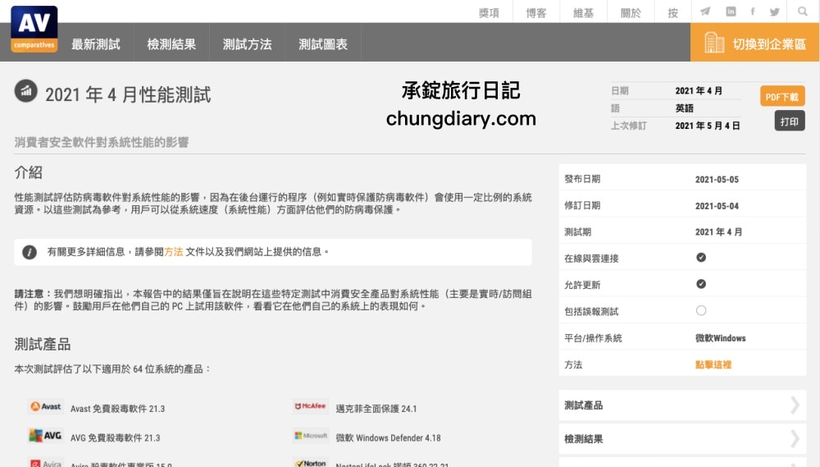Open the 博客 top link
This screenshot has width=820, height=467.
536,12
